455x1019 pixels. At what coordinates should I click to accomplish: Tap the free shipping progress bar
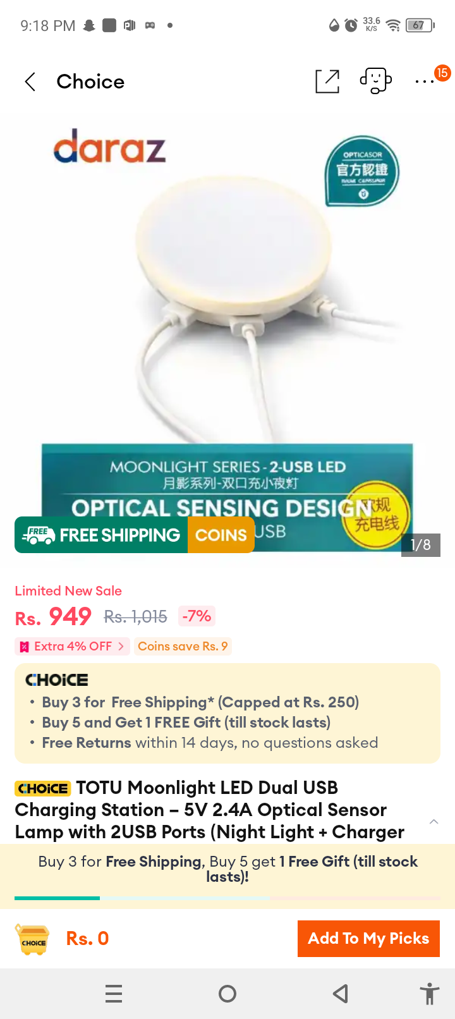pyautogui.click(x=227, y=898)
